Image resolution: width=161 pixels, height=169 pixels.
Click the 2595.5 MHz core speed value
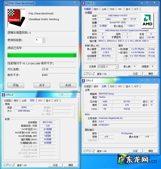point(106,49)
